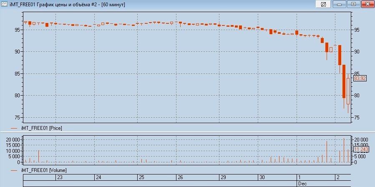Click the date 24 on the time axis
This screenshot has width=375, height=187.
pos(98,177)
